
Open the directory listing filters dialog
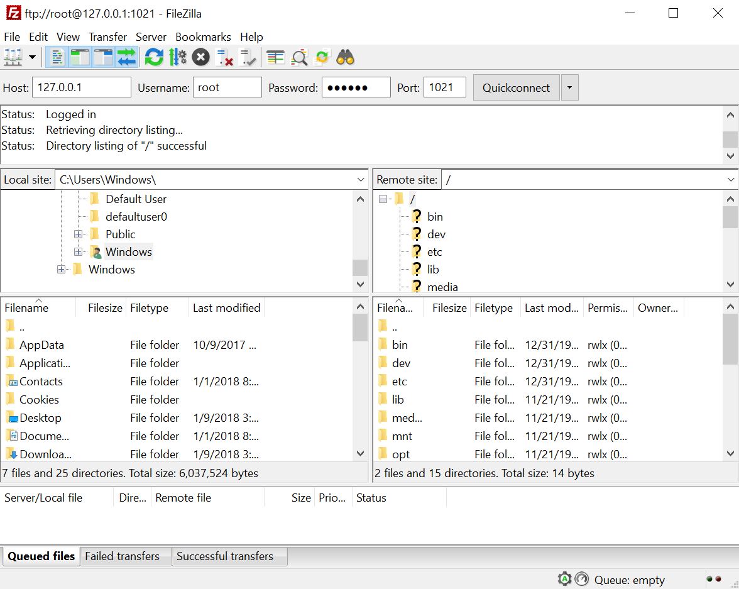click(275, 58)
